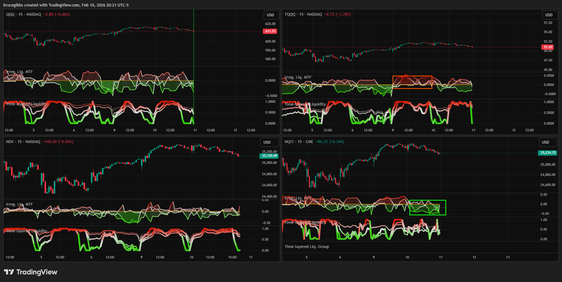Open the USD currency selector on TQQQ chart
This screenshot has width=562, height=282.
548,15
